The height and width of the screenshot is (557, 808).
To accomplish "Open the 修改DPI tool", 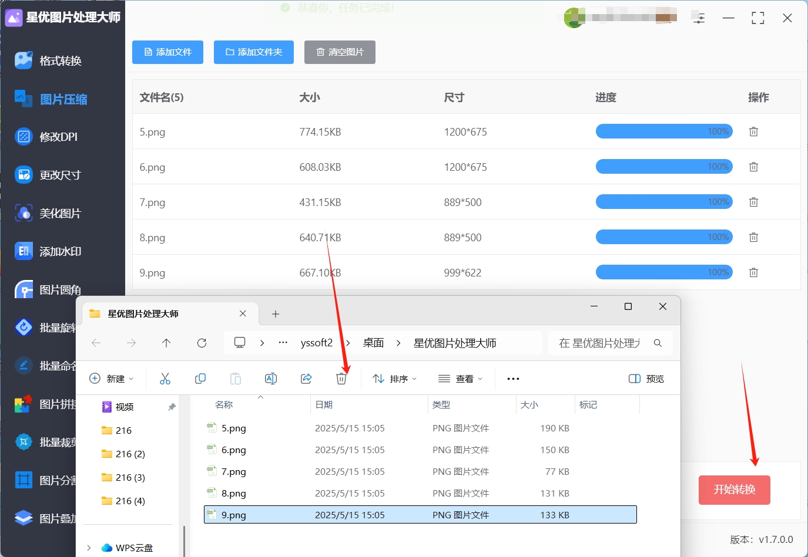I will [47, 137].
